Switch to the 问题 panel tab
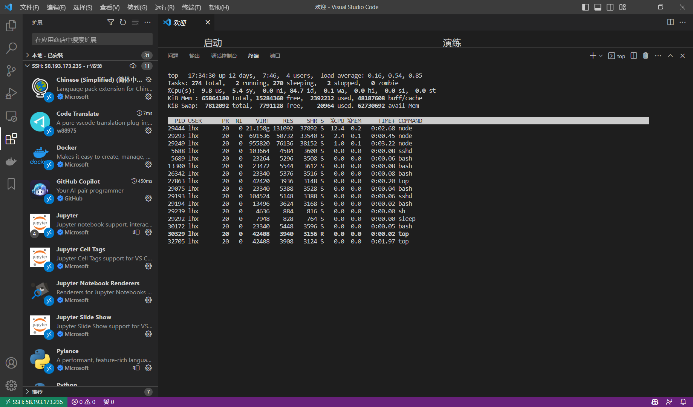This screenshot has width=693, height=407. coord(173,56)
